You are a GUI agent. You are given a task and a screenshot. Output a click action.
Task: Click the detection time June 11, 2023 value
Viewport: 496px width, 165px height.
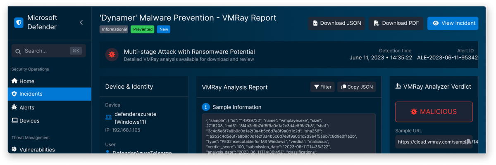click(x=381, y=58)
